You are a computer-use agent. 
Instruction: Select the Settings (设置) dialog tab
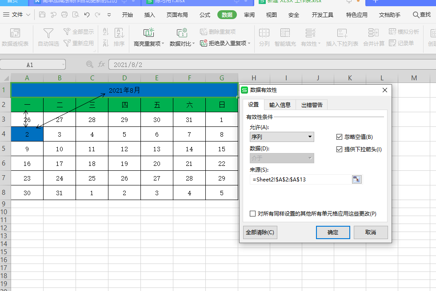(253, 105)
